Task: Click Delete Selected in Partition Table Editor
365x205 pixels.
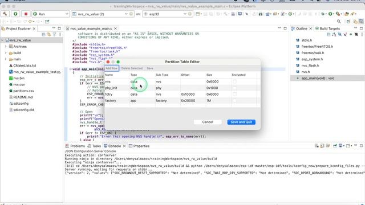Action: 132,68
